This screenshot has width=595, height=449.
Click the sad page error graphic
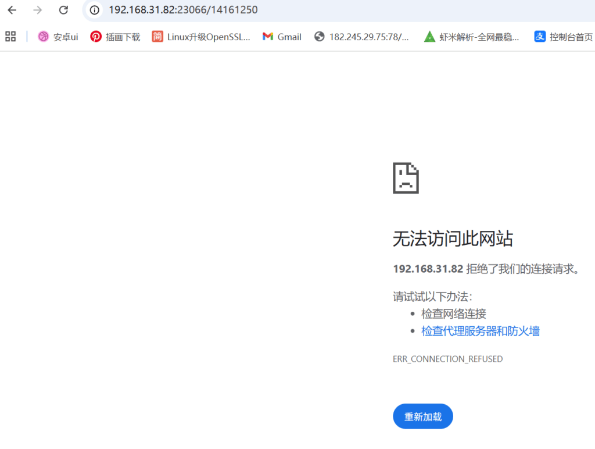tap(405, 178)
